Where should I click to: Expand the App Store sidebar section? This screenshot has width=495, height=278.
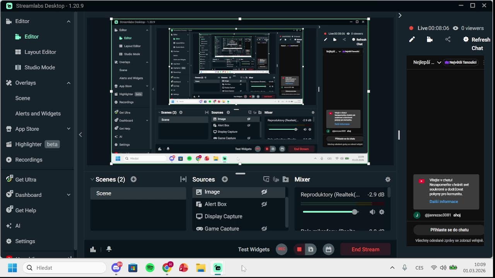(x=68, y=129)
